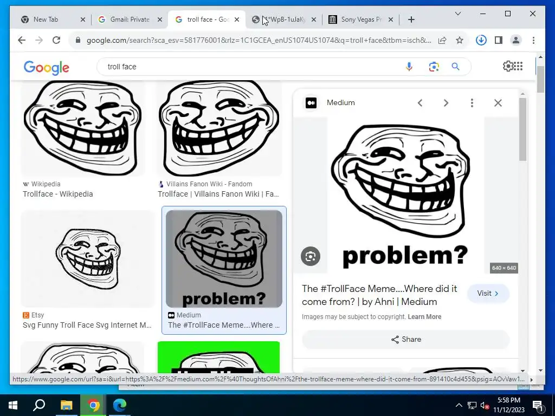
Task: Click large problem? preview image
Action: [405, 195]
